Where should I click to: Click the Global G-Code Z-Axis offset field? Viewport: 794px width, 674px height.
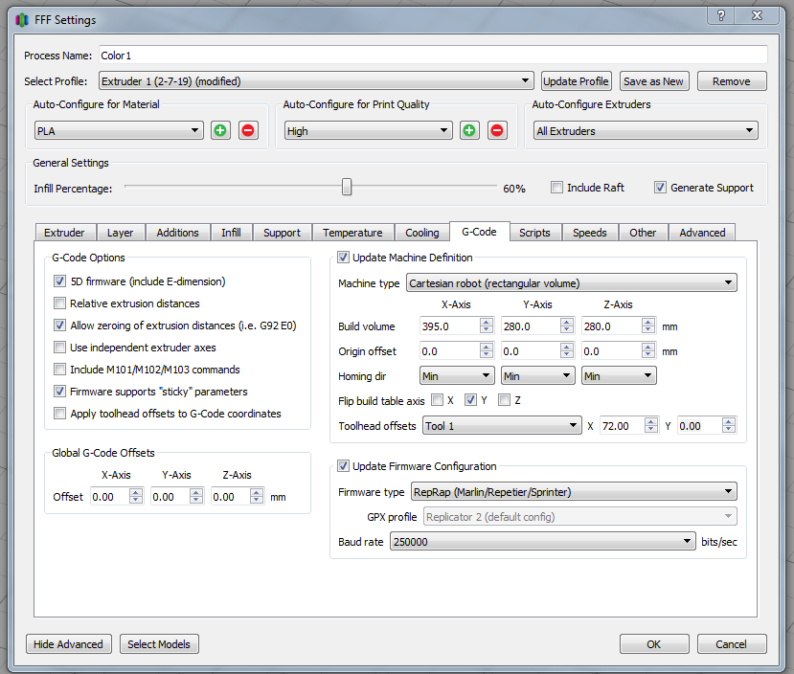tap(238, 496)
